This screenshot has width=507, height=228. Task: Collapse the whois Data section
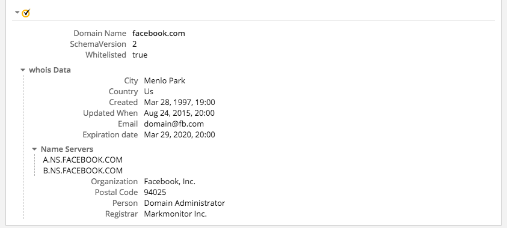pos(23,70)
